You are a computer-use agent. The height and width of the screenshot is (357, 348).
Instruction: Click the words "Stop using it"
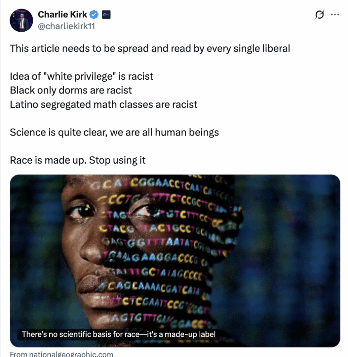coord(117,160)
